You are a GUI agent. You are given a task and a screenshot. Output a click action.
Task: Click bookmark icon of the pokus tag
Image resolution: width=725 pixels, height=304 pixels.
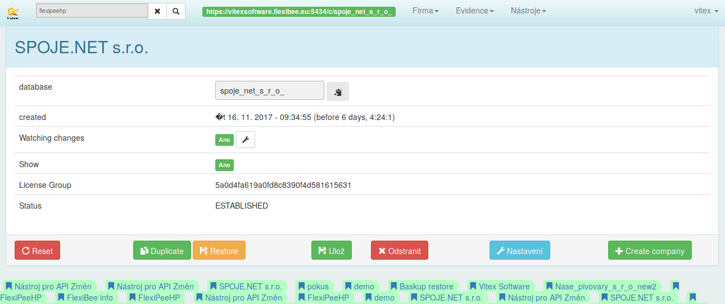302,286
